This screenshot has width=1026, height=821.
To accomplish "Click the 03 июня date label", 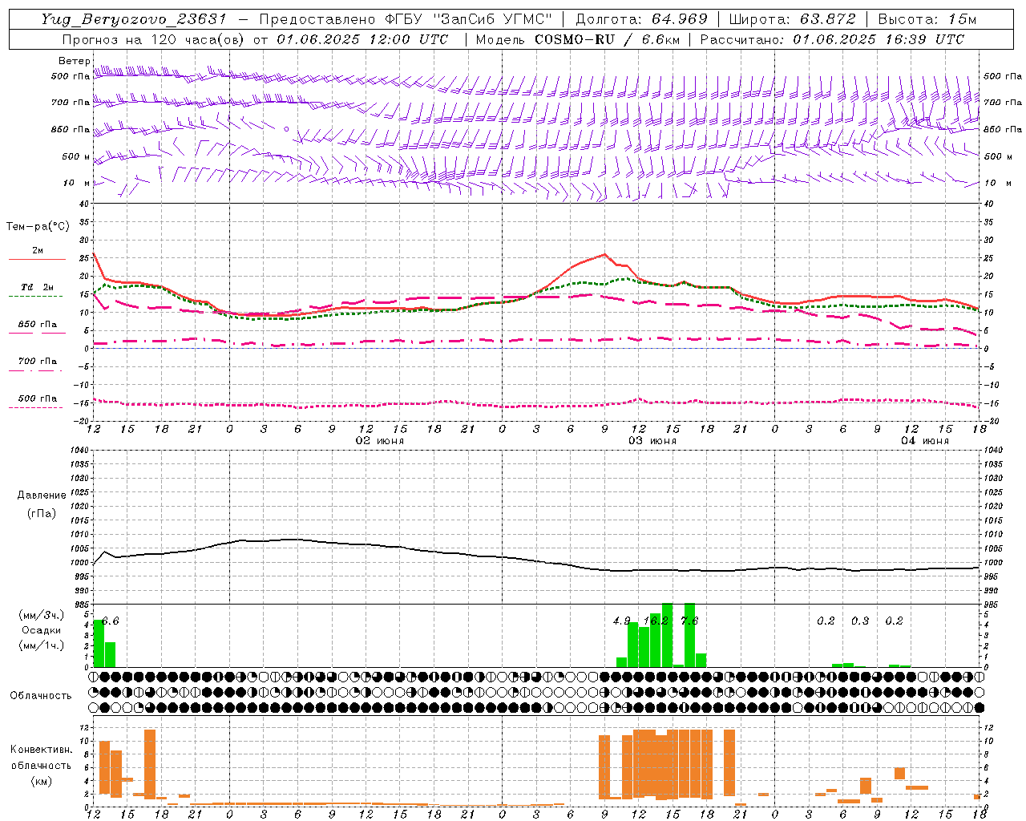I will click(x=652, y=440).
